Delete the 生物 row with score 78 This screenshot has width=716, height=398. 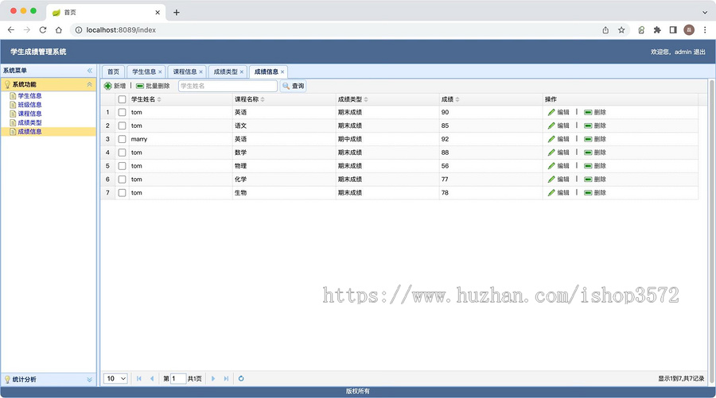(x=595, y=193)
